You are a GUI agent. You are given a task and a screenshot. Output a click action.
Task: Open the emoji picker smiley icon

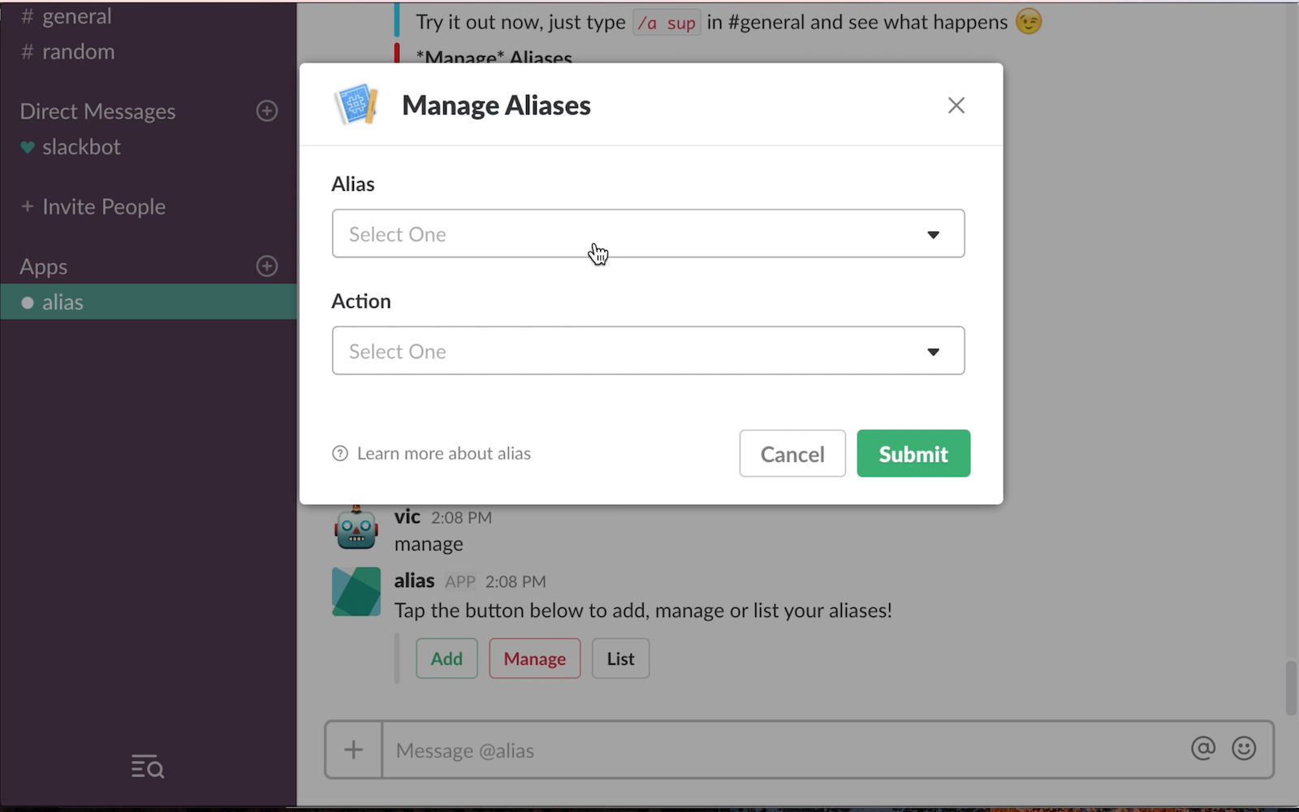coord(1244,748)
